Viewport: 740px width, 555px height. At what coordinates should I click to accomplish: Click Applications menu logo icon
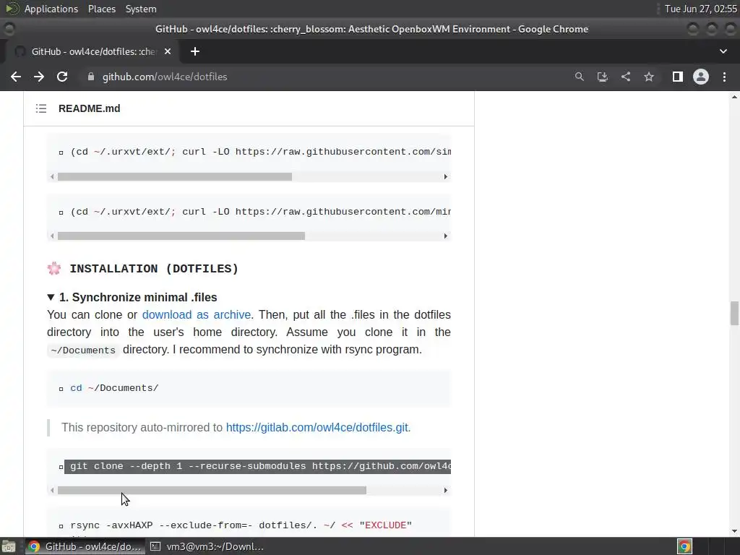12,9
